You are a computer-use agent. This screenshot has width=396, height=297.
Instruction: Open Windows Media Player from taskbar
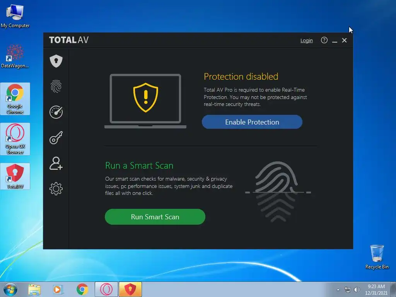[x=58, y=289]
